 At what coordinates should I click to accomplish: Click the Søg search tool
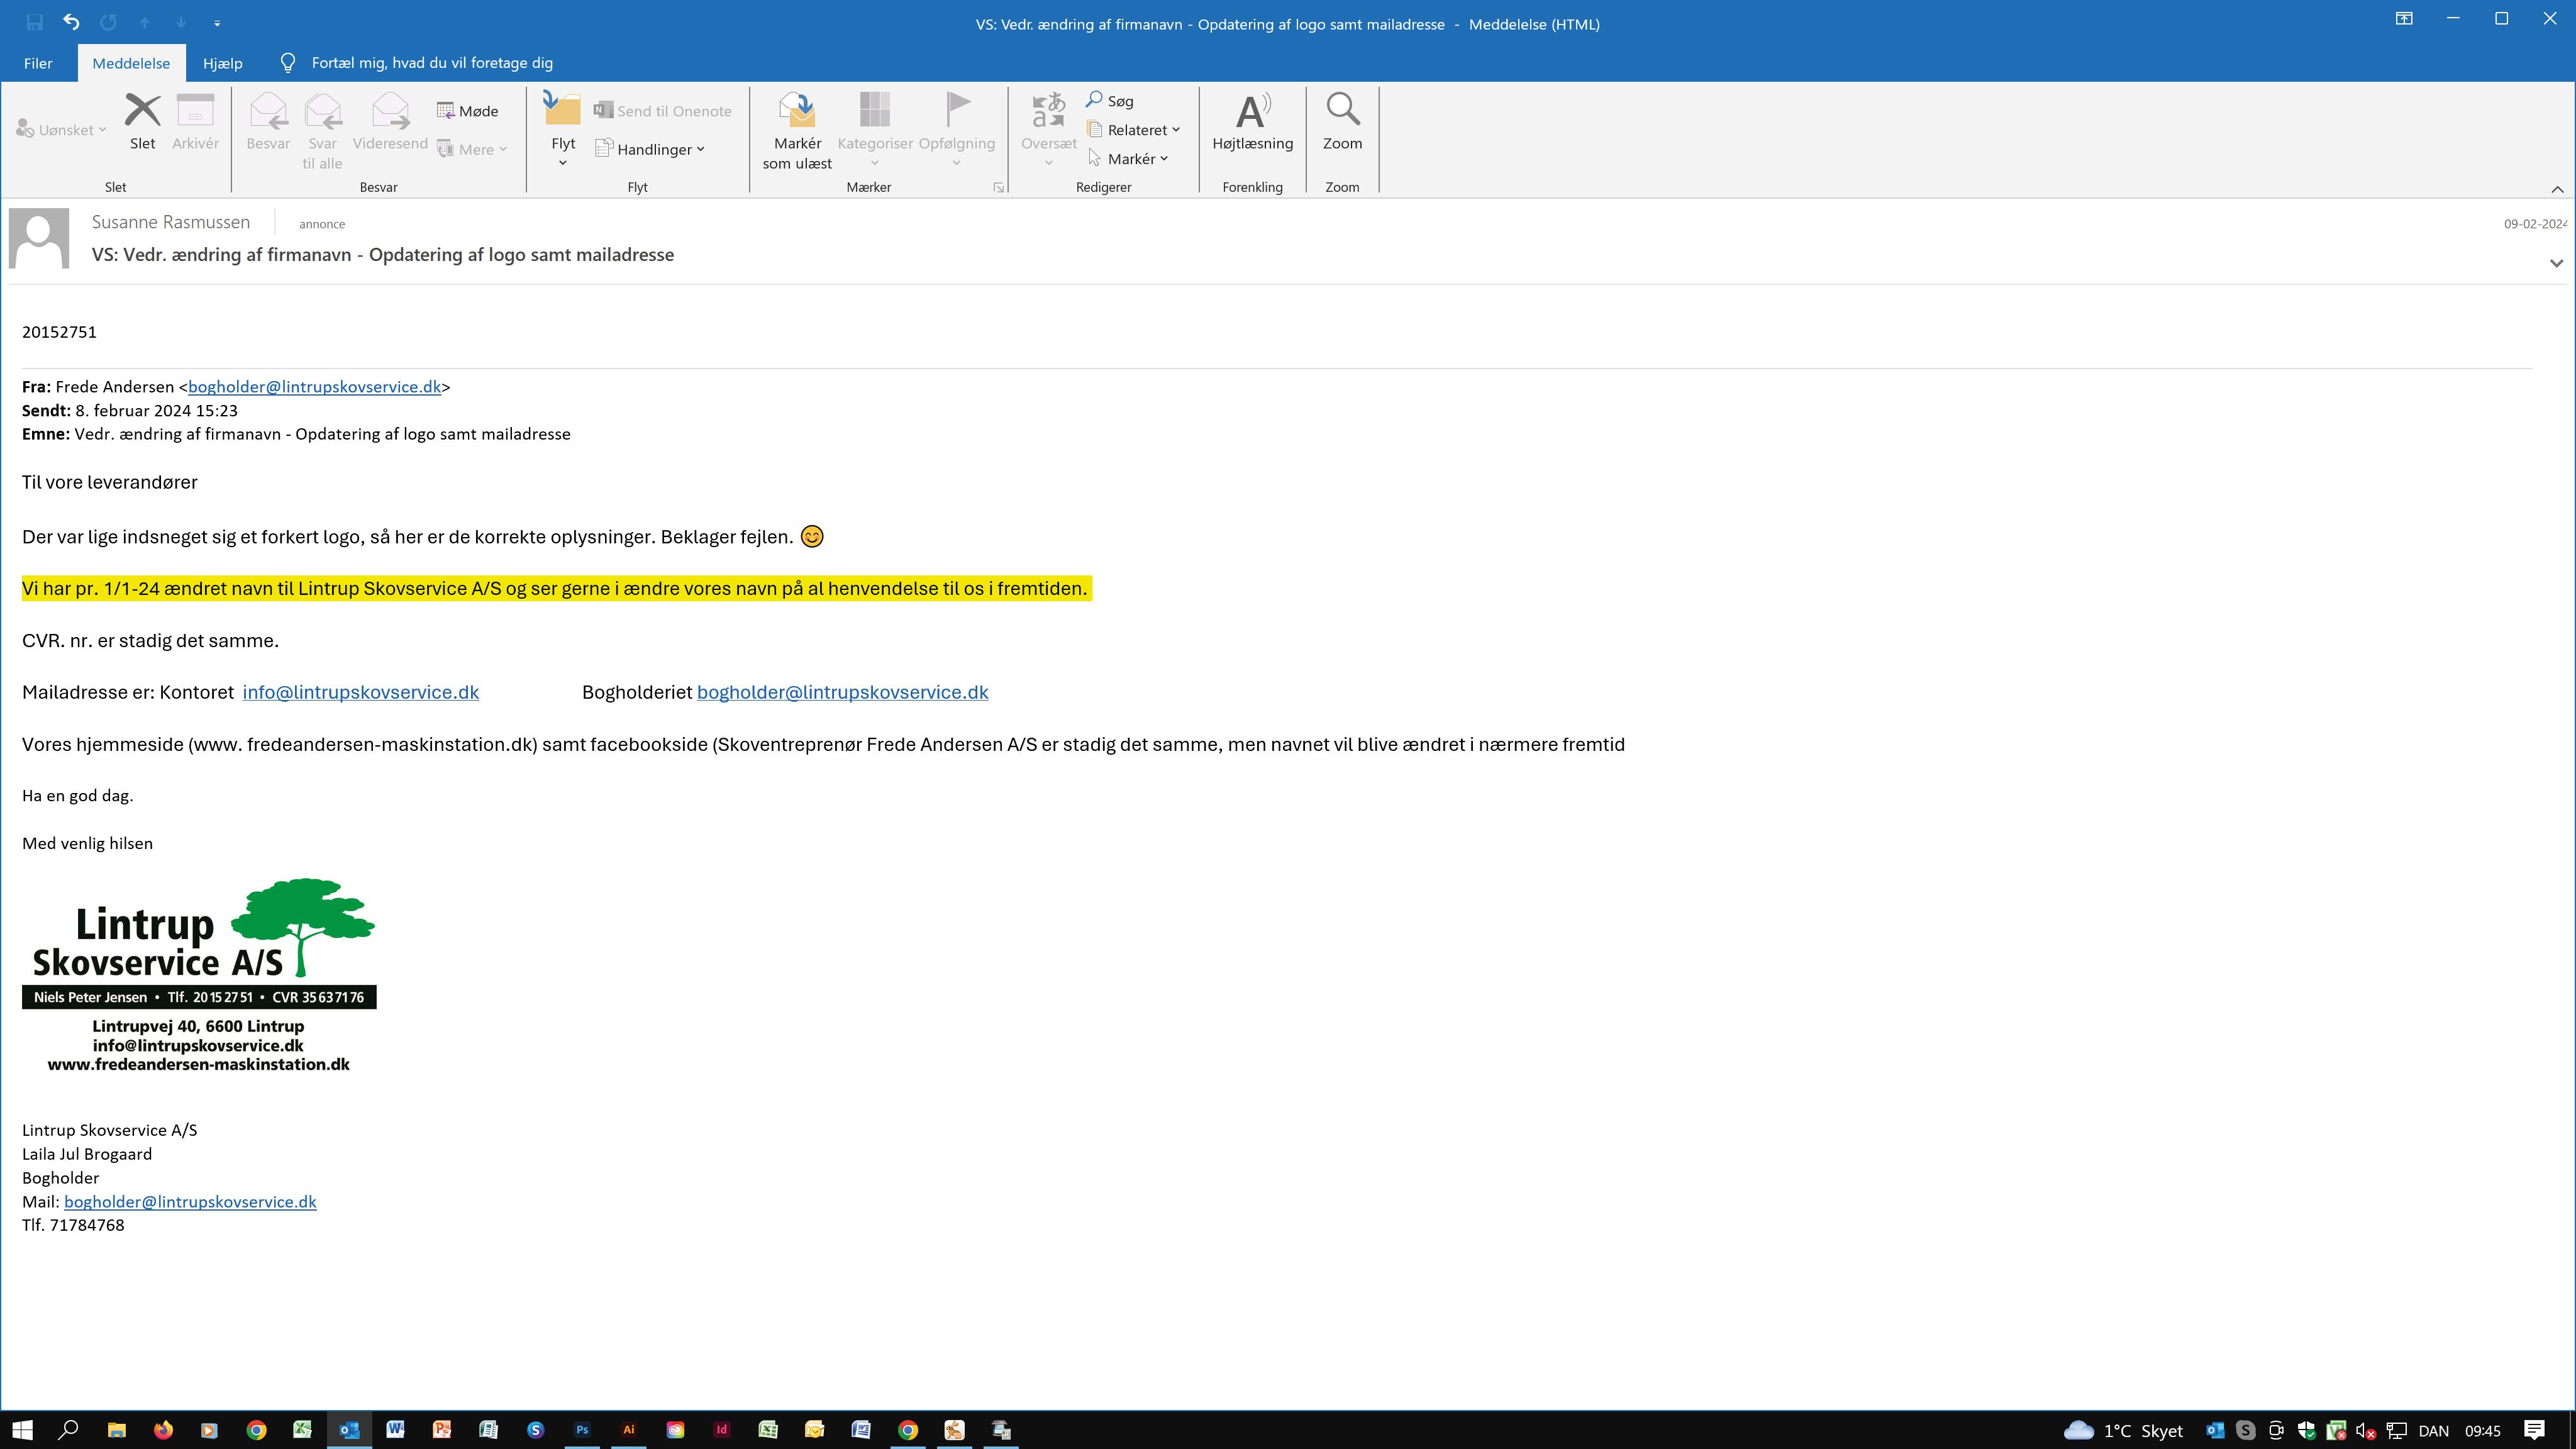1110,101
